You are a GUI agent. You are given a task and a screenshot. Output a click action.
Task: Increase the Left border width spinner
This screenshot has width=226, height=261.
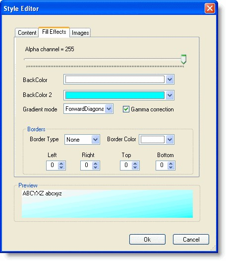click(x=61, y=164)
